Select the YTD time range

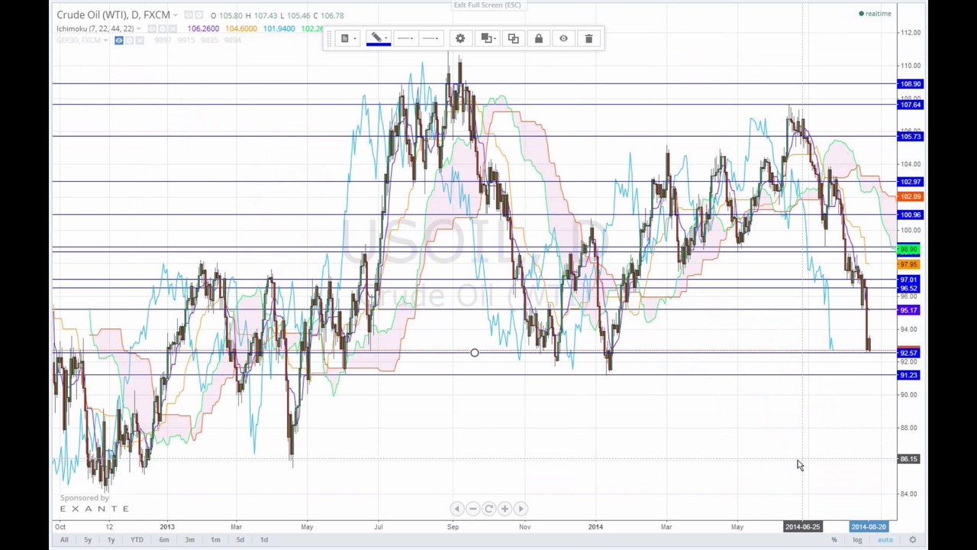pos(137,540)
